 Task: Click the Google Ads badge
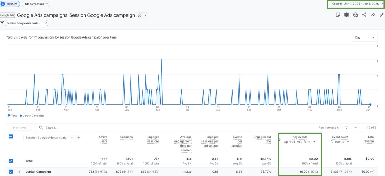click(x=7, y=15)
